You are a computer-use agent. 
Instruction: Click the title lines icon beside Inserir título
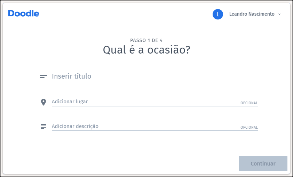[43, 77]
